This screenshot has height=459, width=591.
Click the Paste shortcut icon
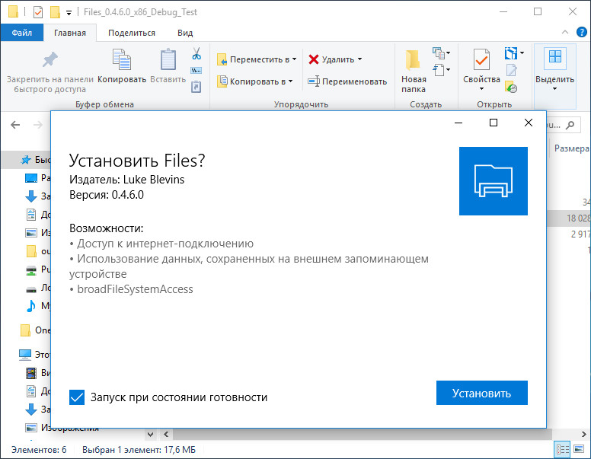click(196, 86)
